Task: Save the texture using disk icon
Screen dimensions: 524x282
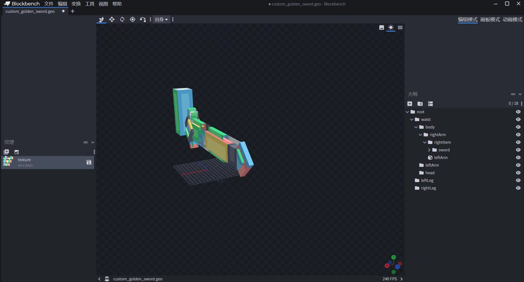Action: 89,162
